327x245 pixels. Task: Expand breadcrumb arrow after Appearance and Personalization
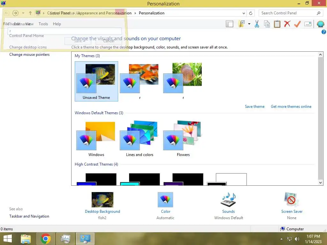click(135, 13)
